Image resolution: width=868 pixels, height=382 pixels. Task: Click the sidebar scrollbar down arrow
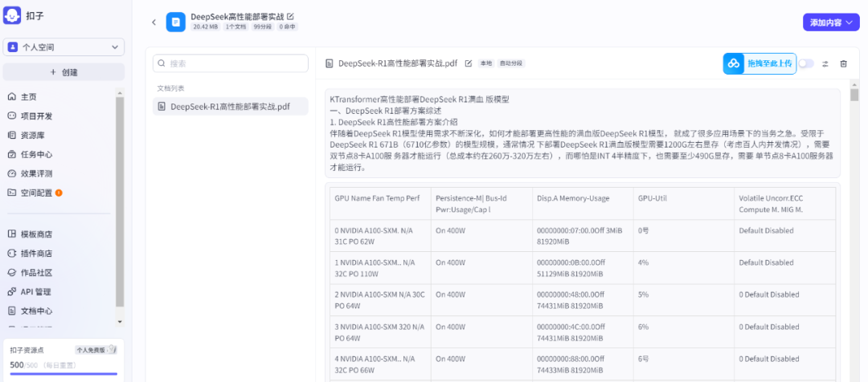point(120,321)
